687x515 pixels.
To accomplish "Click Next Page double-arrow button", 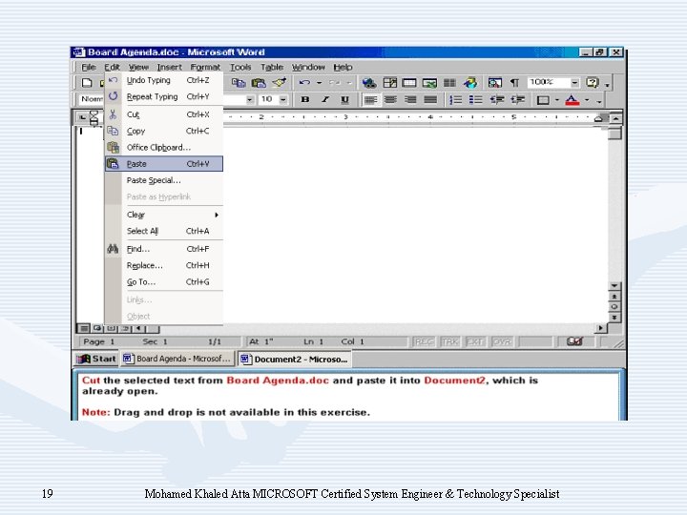I will coord(614,318).
